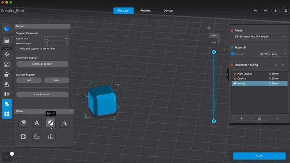Click the undo arrow
This screenshot has height=163, width=290.
pyautogui.click(x=256, y=10)
